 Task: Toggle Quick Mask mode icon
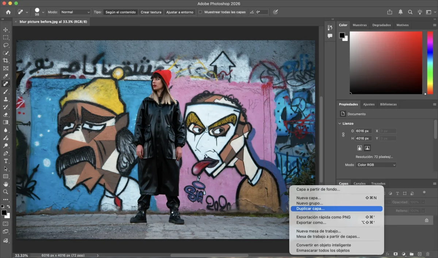point(5,223)
